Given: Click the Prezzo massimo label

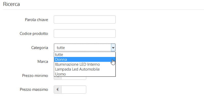Looking at the screenshot, I should pyautogui.click(x=34, y=89).
